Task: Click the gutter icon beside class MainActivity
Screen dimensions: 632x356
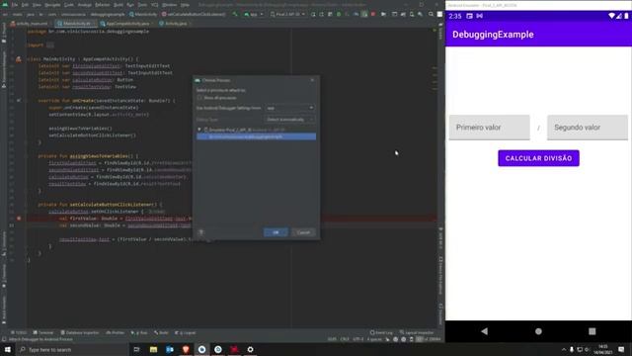Action: (19, 59)
